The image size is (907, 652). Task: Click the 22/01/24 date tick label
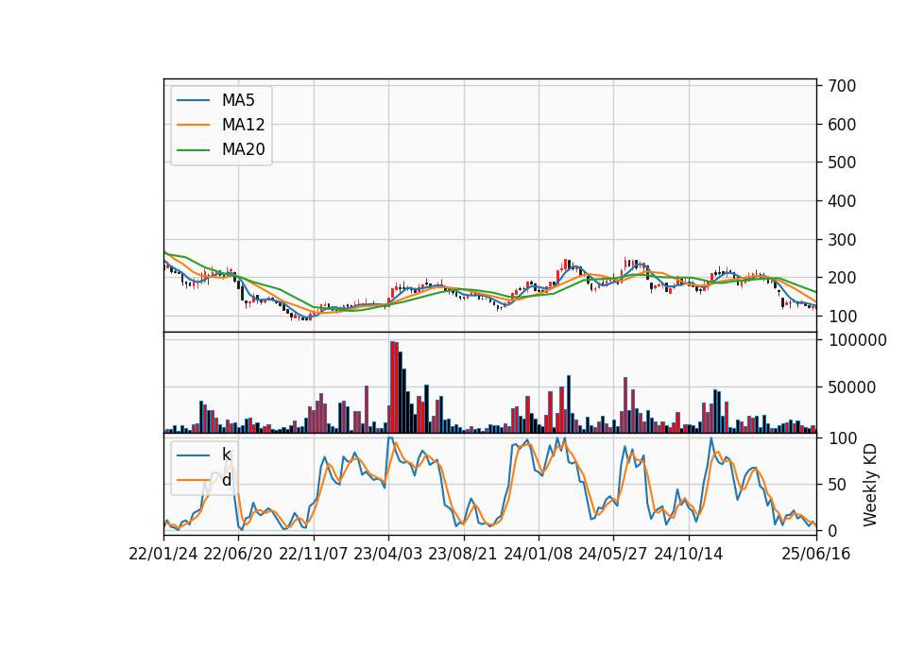[163, 555]
